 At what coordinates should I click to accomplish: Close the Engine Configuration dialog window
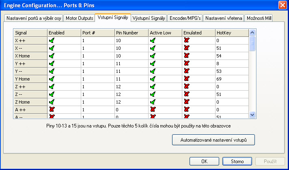282,5
